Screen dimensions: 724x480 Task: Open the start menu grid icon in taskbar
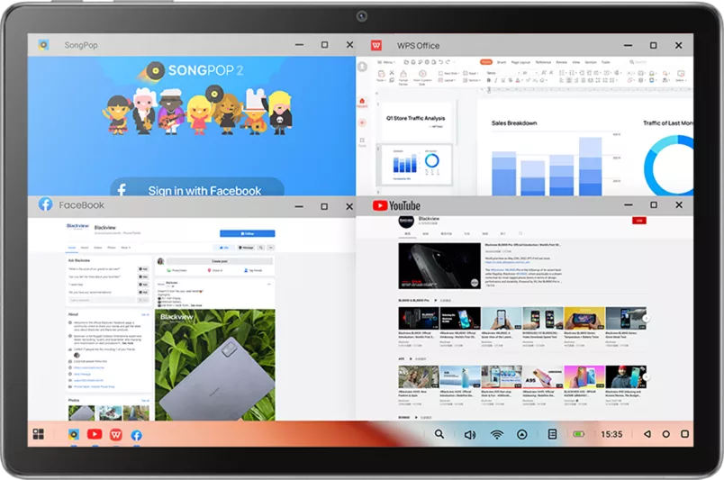[38, 434]
